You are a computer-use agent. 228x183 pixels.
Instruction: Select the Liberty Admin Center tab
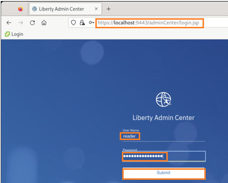(x=61, y=9)
